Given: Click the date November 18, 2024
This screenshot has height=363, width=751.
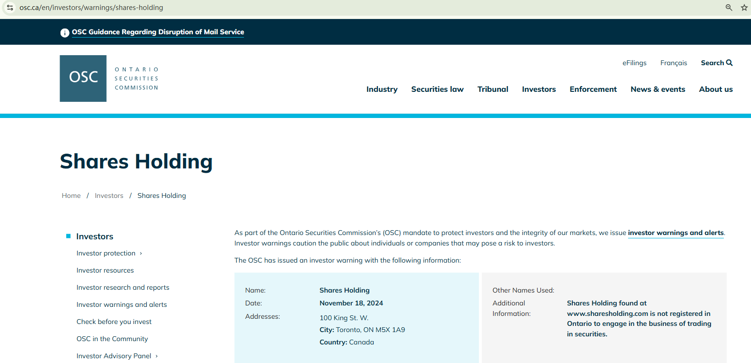Looking at the screenshot, I should pos(351,303).
